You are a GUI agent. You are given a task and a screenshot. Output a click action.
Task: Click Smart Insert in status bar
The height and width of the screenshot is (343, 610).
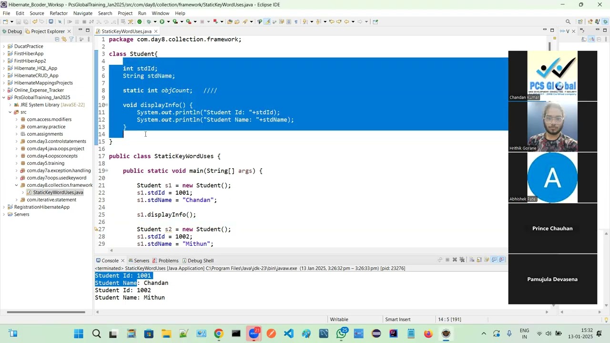point(398,320)
